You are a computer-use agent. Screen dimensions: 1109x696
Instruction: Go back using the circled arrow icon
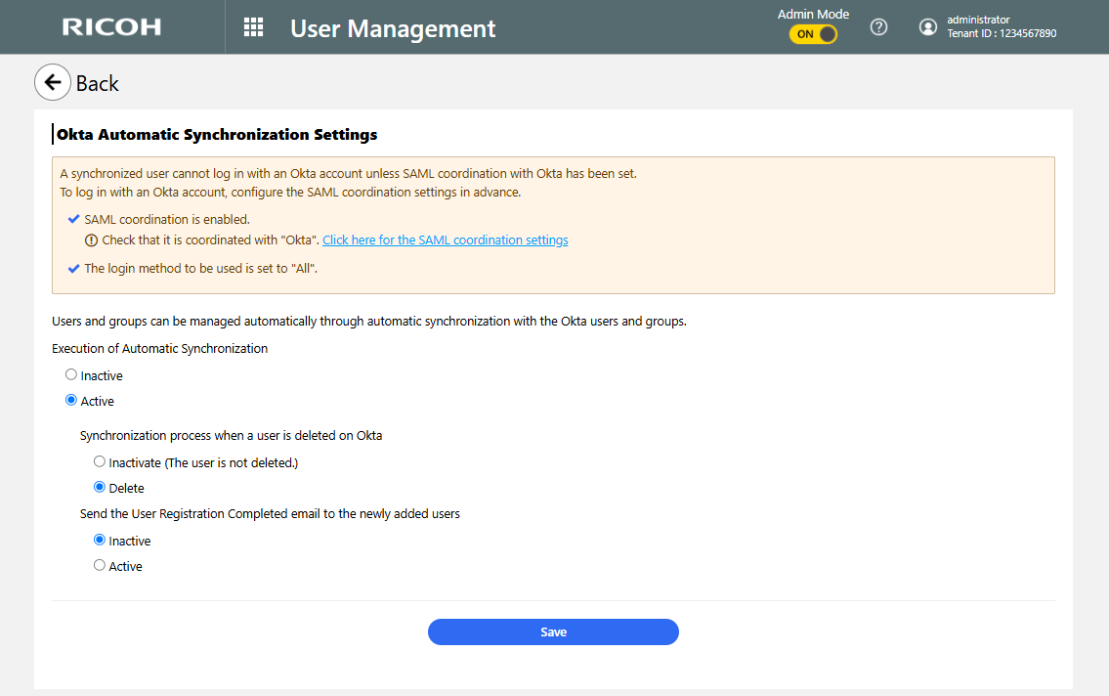(53, 83)
